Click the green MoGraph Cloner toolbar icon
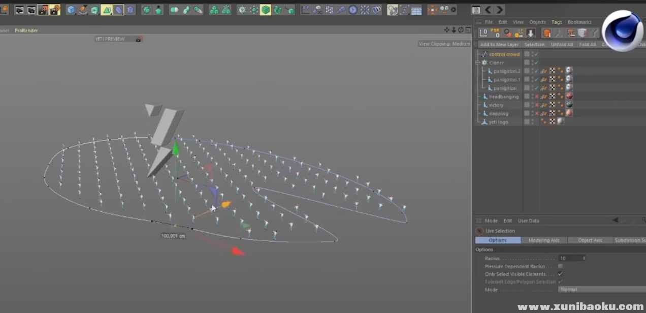646x313 pixels. point(265,10)
